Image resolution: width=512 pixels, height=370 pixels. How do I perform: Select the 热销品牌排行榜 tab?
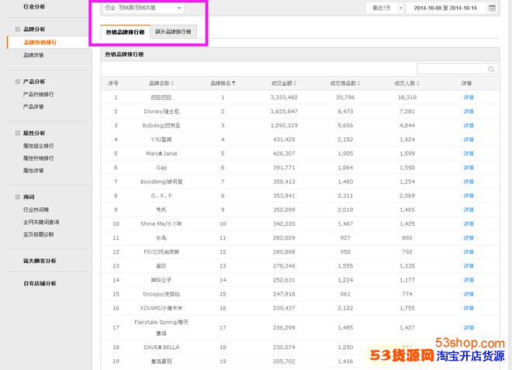point(126,32)
